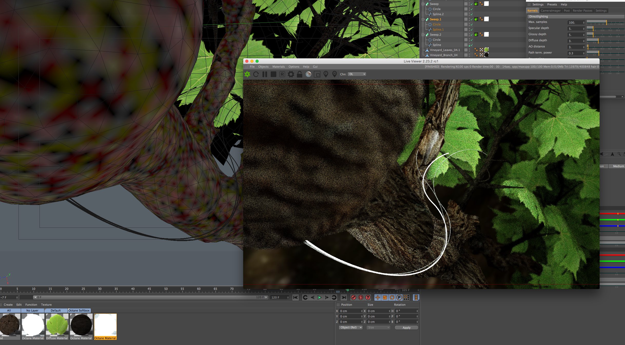Toggle Sweep.2 visibility checkmark

coord(472,35)
